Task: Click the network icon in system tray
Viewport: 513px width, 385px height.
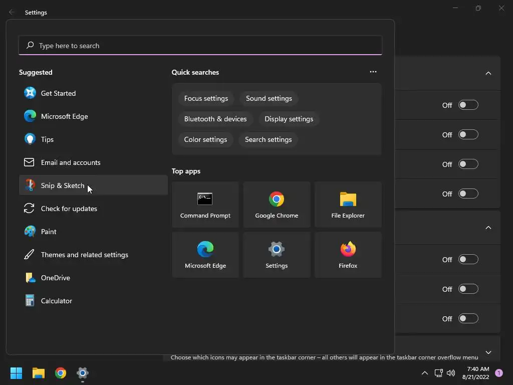Action: pos(438,373)
